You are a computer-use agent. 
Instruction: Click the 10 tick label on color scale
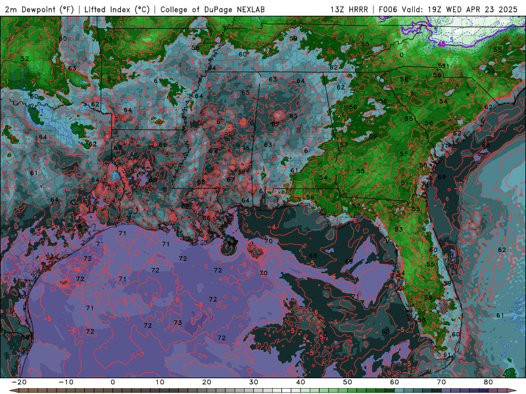(160, 382)
